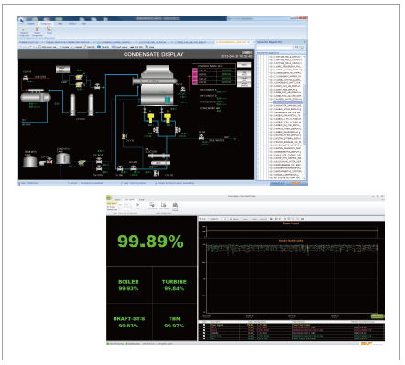
Task: Click the display tree vertical scrollbar
Action: (x=304, y=117)
